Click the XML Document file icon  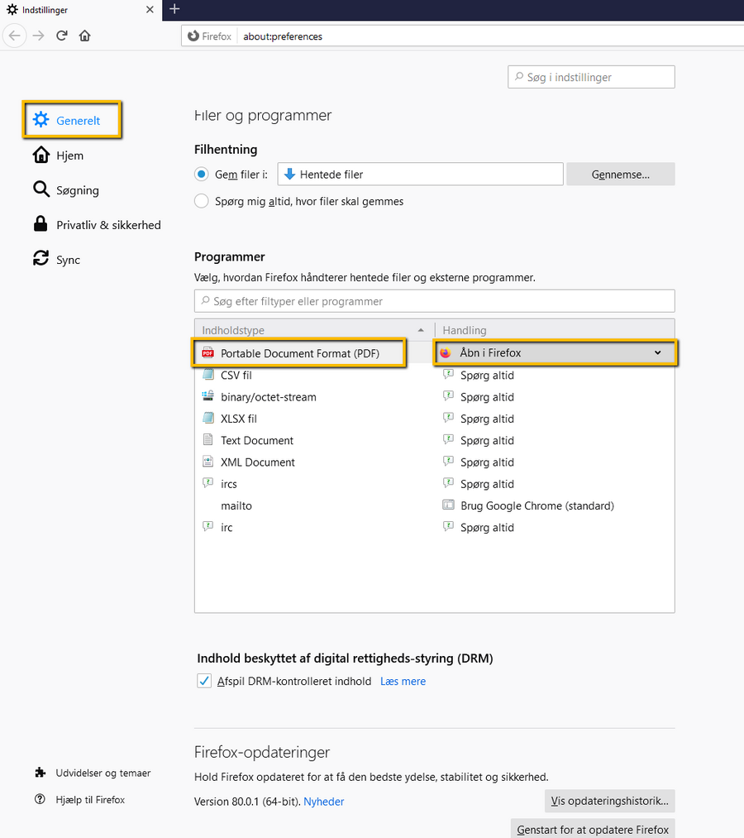pos(207,462)
